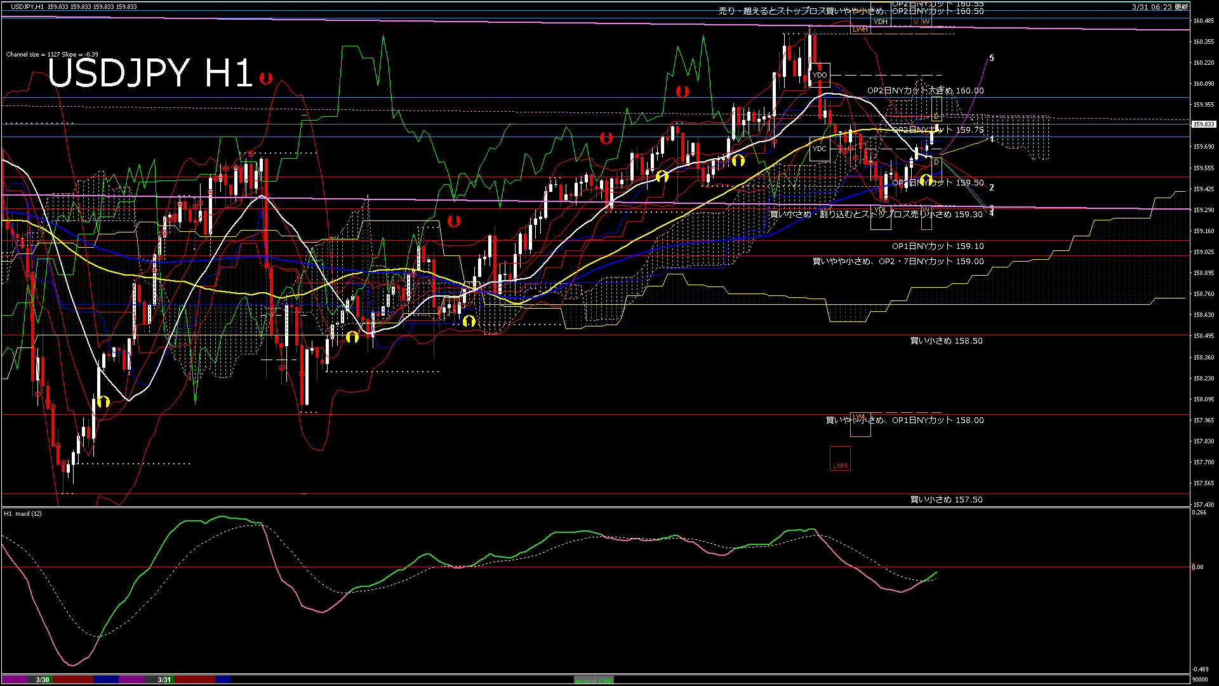Select the yellow horseshoe marker near 158.50

coord(353,338)
